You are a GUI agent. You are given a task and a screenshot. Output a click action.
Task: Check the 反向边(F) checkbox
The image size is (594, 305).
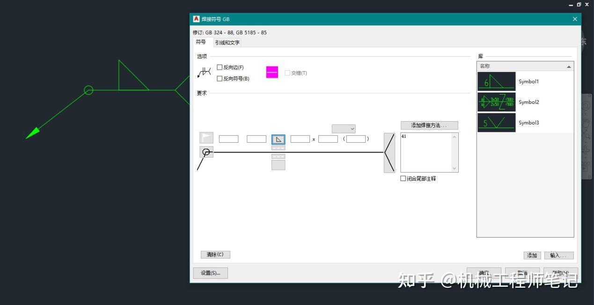pos(220,67)
